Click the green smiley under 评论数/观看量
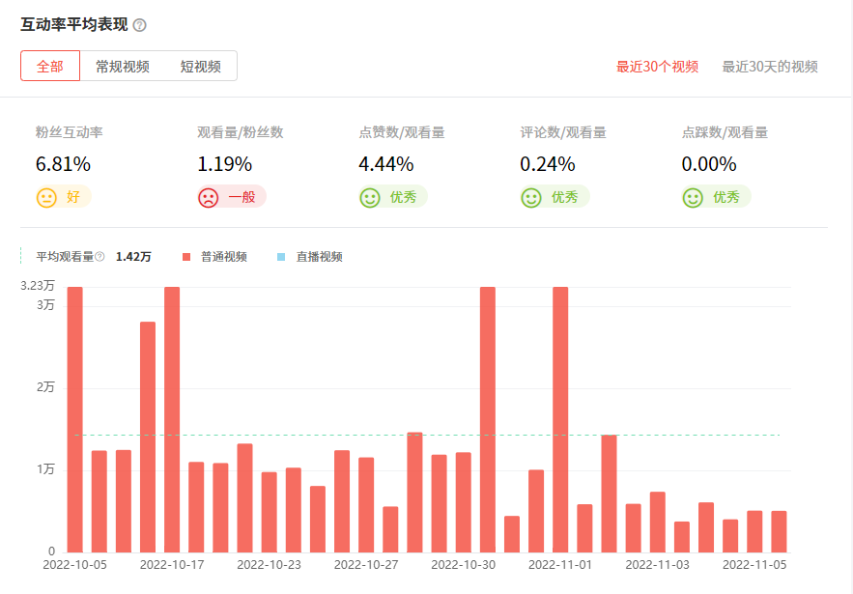Screen dimensions: 853x594 pos(531,197)
